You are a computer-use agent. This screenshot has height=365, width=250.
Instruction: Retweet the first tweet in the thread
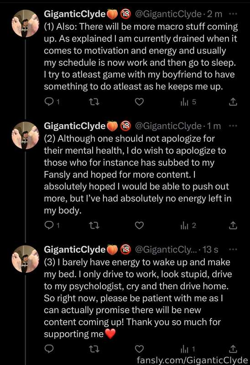pos(94,102)
